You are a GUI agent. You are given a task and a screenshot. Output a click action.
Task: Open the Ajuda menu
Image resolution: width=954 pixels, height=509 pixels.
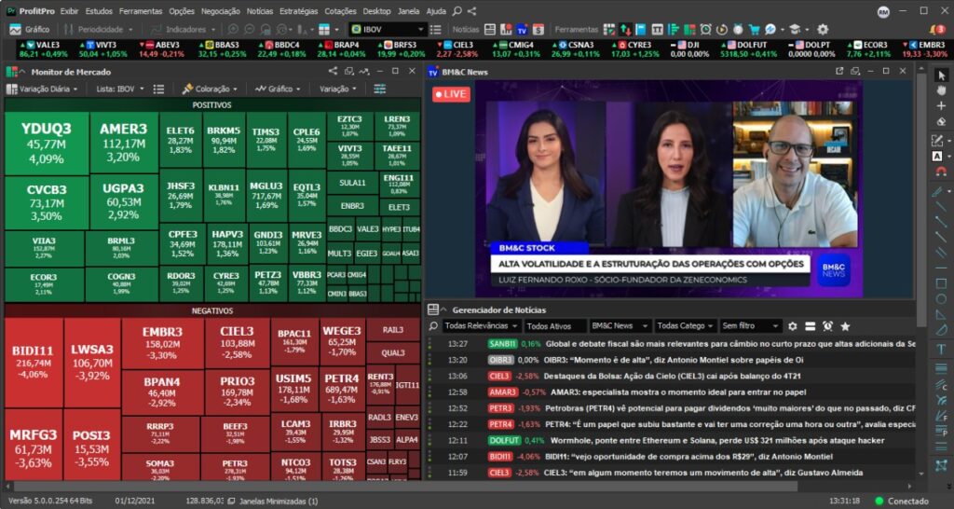click(x=436, y=11)
